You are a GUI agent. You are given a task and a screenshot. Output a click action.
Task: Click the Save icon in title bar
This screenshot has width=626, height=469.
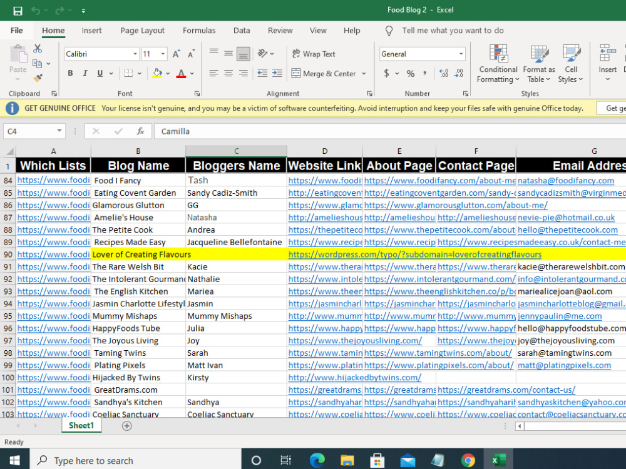click(x=18, y=11)
